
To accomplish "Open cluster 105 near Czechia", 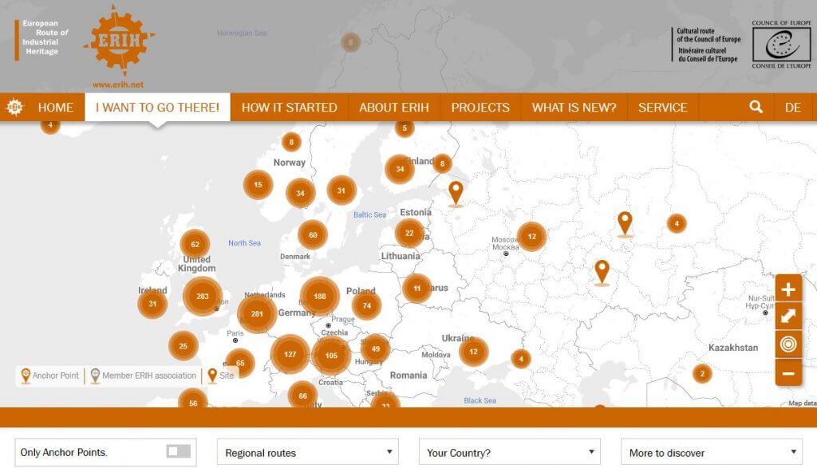I will coord(331,356).
